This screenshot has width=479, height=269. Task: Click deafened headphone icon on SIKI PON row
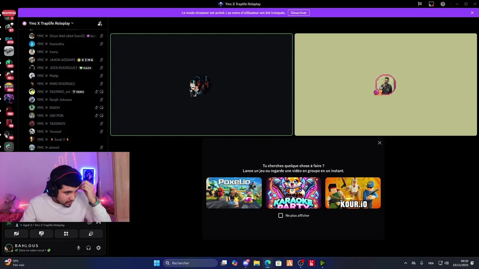[101, 115]
